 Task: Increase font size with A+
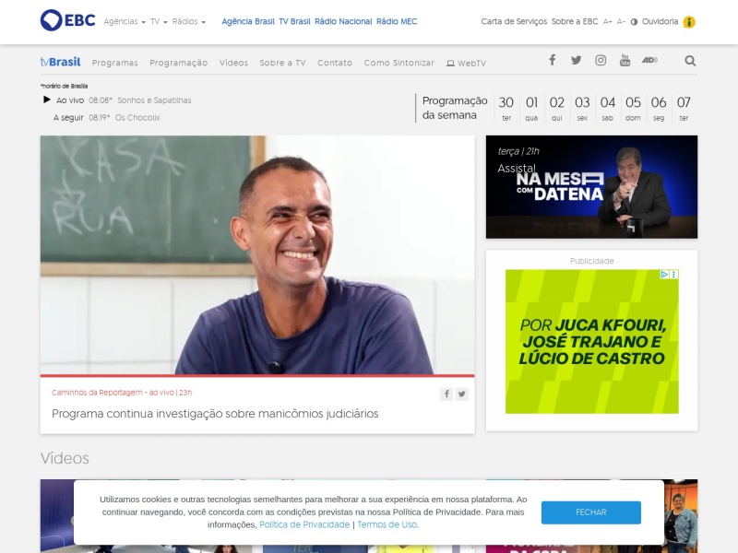pos(608,21)
